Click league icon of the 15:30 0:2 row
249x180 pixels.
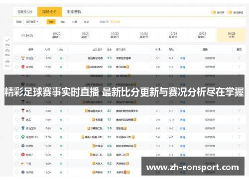(23, 164)
